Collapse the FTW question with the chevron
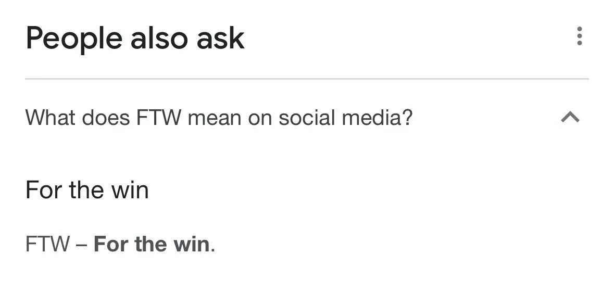The height and width of the screenshot is (292, 614). coord(570,118)
